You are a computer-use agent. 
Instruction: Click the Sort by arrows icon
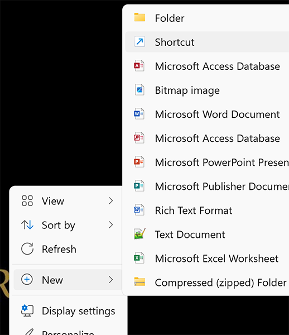27,225
